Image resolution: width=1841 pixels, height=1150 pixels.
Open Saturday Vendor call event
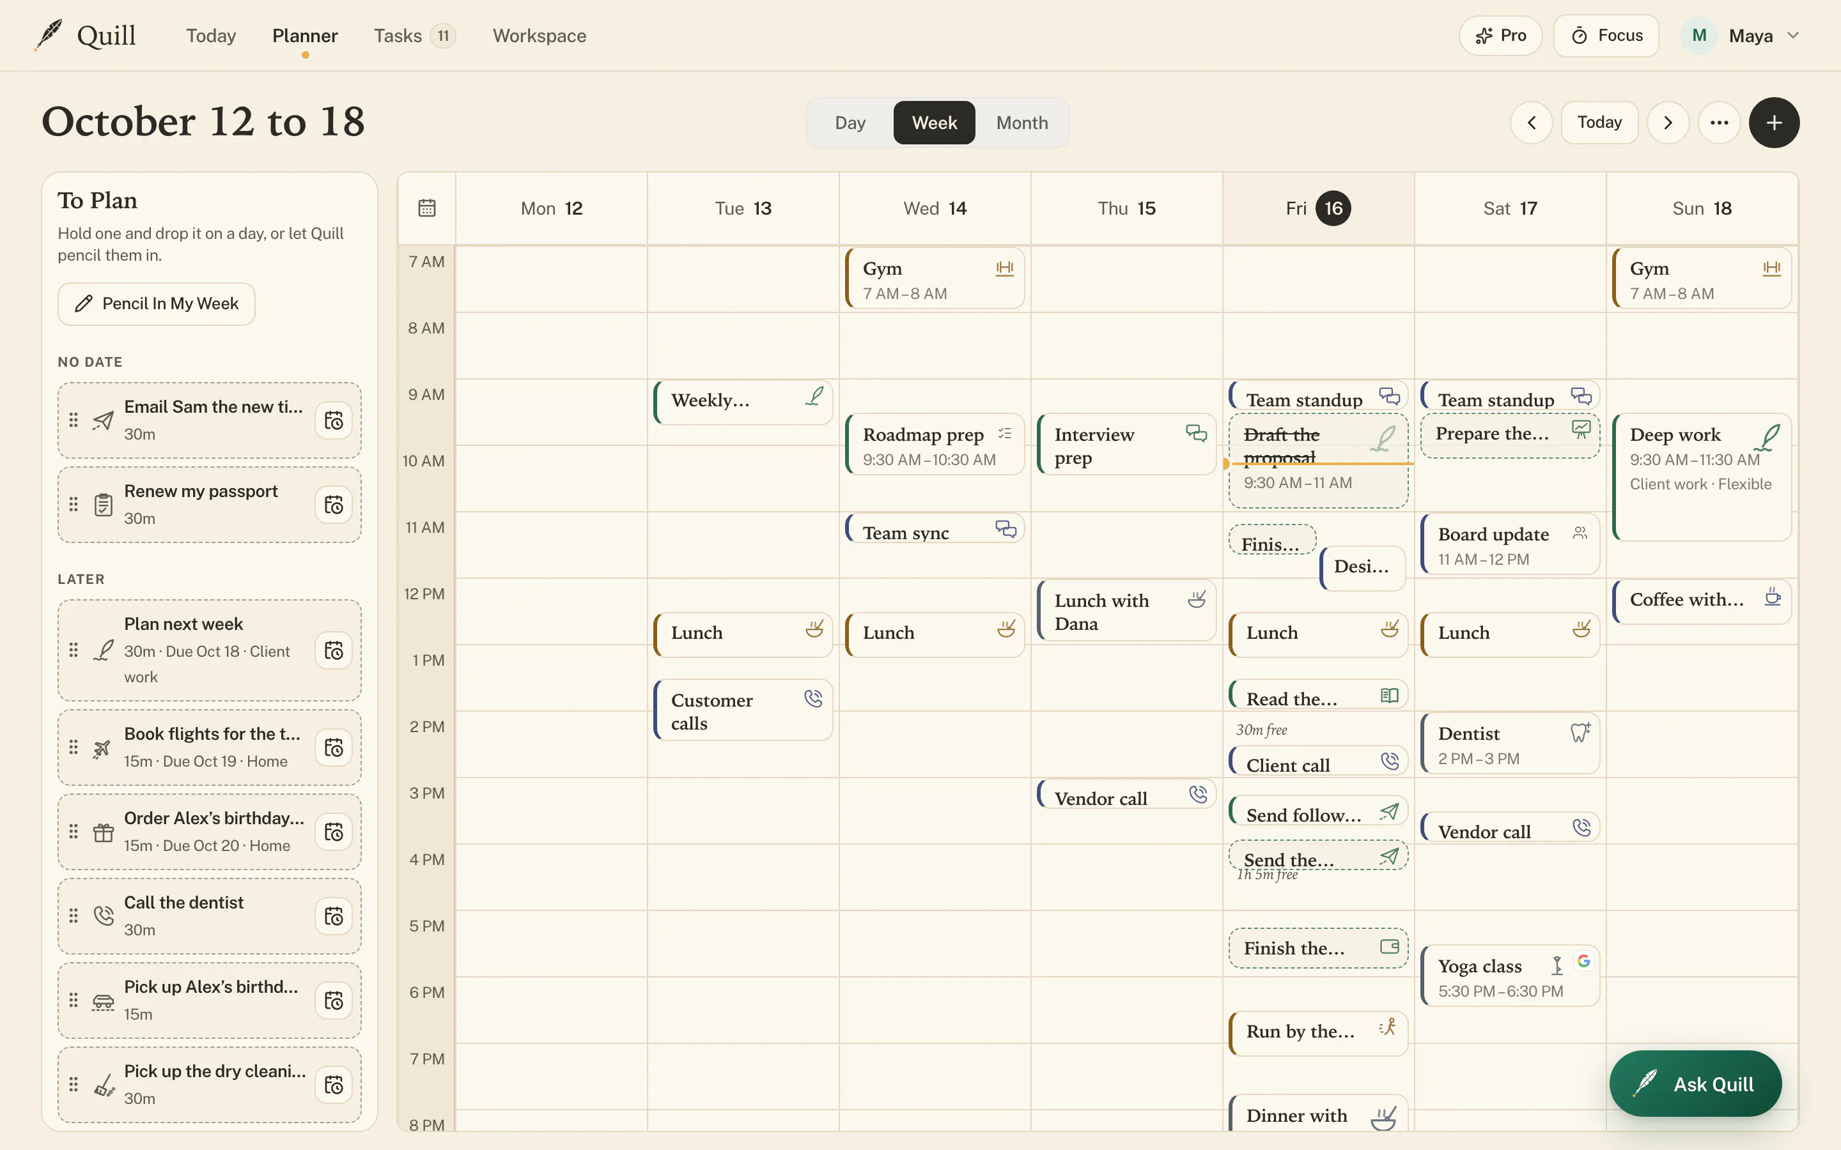[1510, 828]
